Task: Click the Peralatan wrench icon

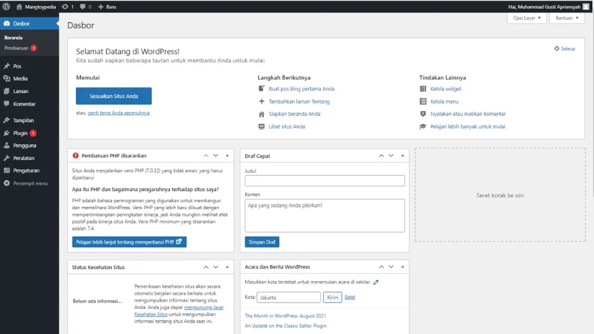Action: point(7,157)
